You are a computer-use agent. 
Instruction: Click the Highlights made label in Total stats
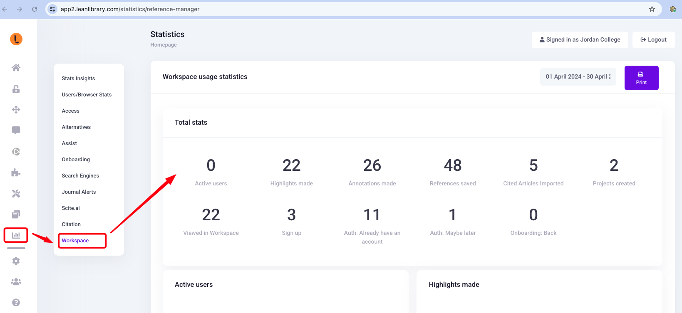292,184
